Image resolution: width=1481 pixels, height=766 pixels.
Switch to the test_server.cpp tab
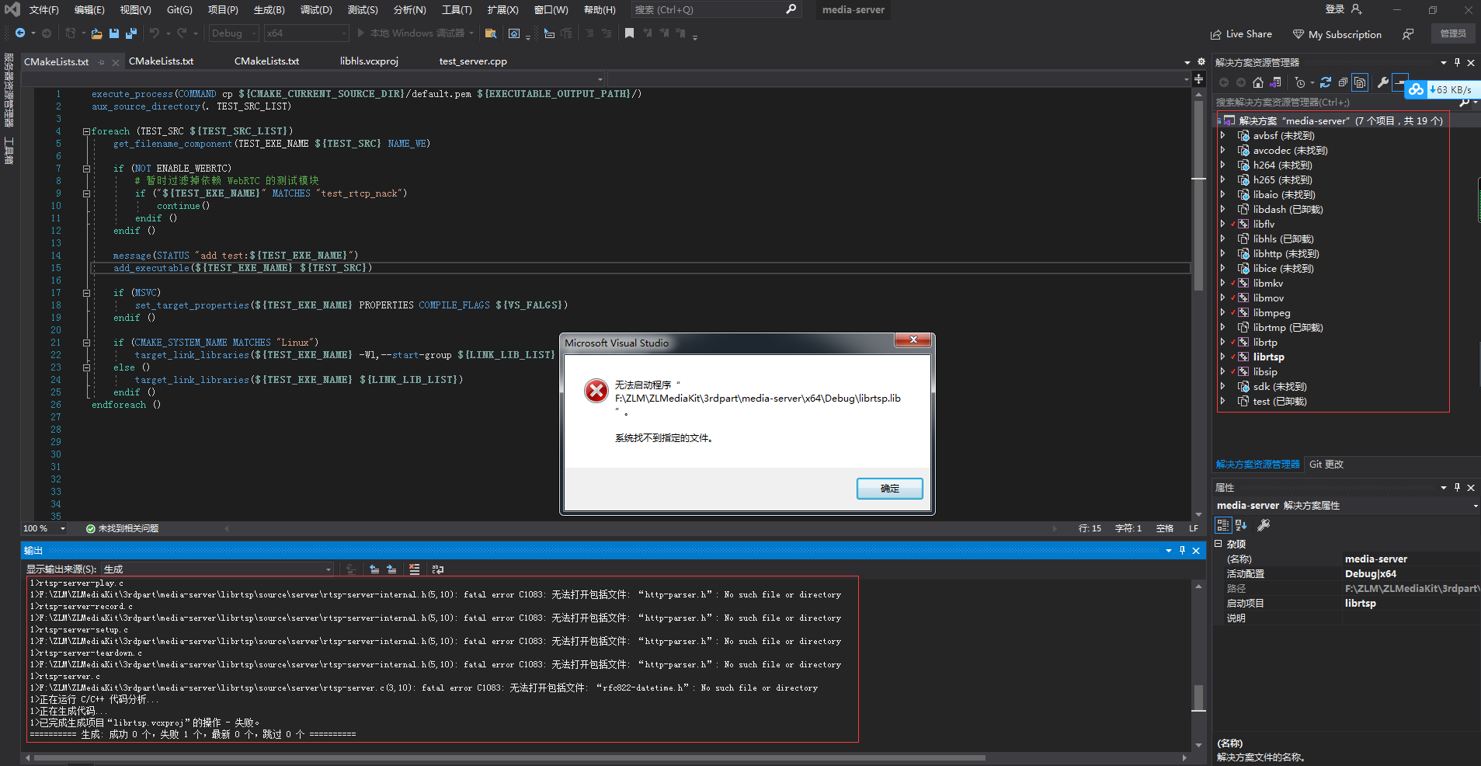tap(473, 61)
